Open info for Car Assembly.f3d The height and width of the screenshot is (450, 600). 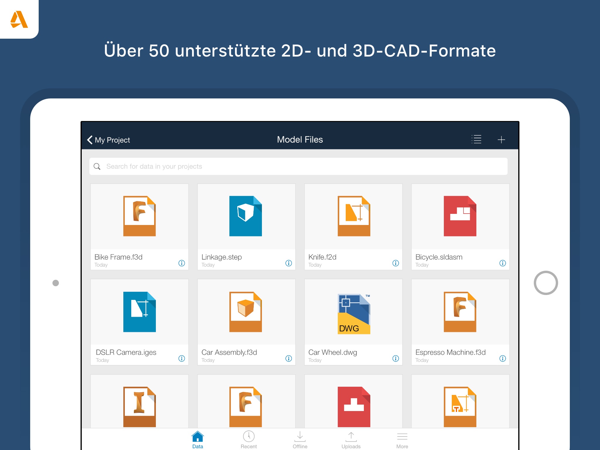[x=289, y=358]
